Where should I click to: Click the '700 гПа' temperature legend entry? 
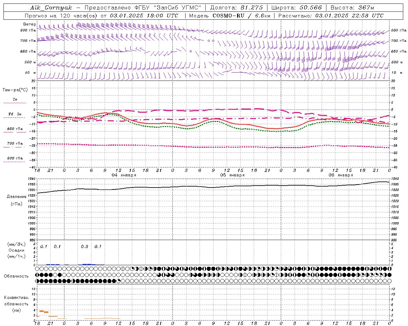pos(15,143)
